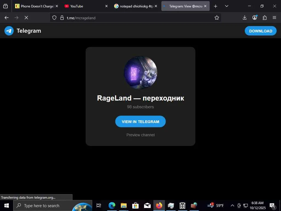Launch Microsoft Edge from the taskbar
281x211 pixels.
(112, 206)
